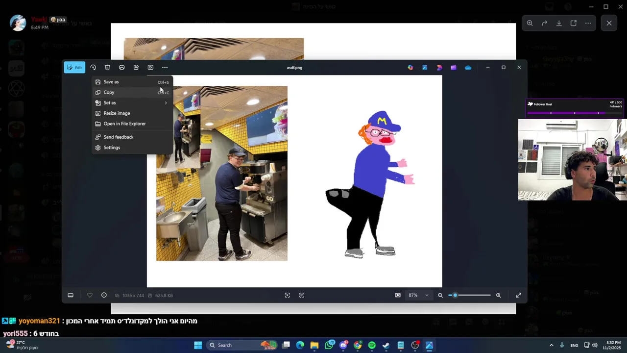Click the Edit button in Photos

click(x=74, y=67)
